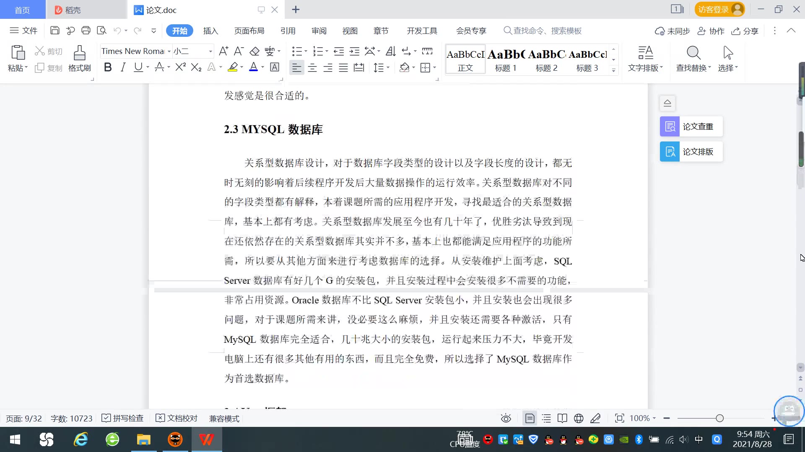Image resolution: width=805 pixels, height=452 pixels.
Task: Expand the line spacing dropdown
Action: click(388, 67)
